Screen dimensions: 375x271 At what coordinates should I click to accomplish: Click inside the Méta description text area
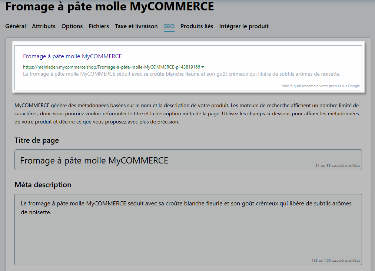coord(188,234)
